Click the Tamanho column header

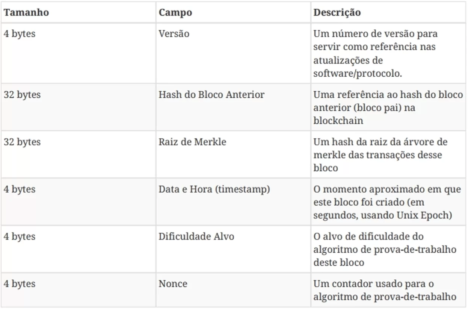26,12
